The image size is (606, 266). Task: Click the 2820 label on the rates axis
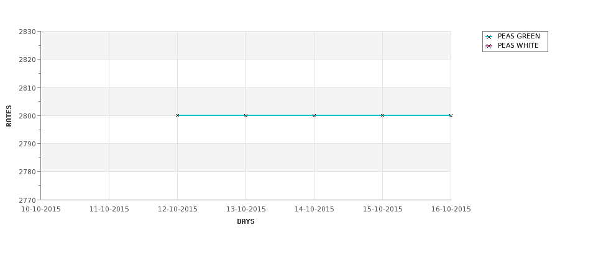(27, 60)
